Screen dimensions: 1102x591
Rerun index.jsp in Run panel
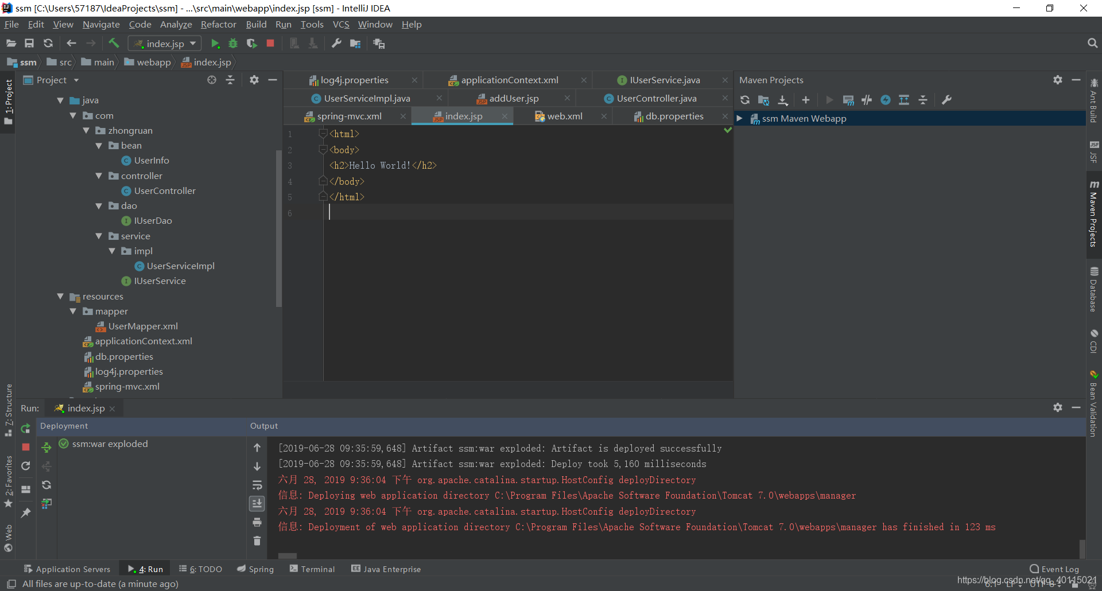coord(26,429)
